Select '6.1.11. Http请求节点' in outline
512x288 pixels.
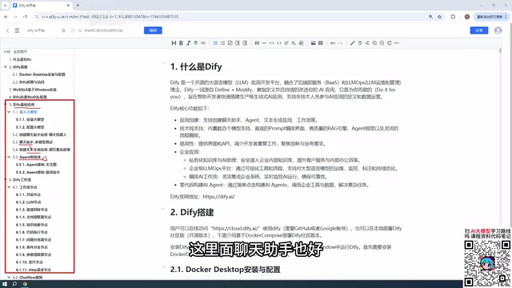pos(33,270)
